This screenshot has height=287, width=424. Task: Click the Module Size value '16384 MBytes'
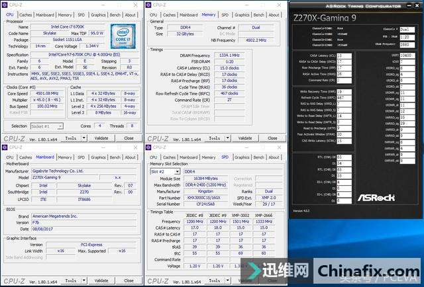pyautogui.click(x=205, y=179)
